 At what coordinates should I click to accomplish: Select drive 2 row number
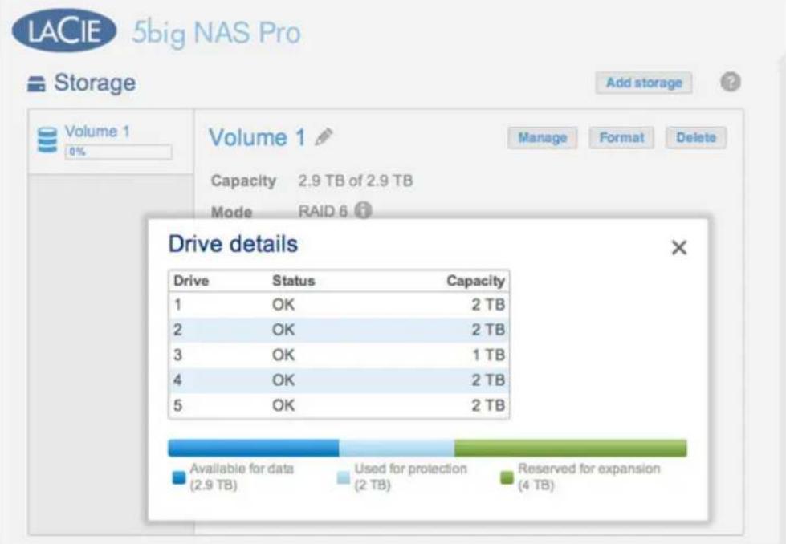coord(178,330)
